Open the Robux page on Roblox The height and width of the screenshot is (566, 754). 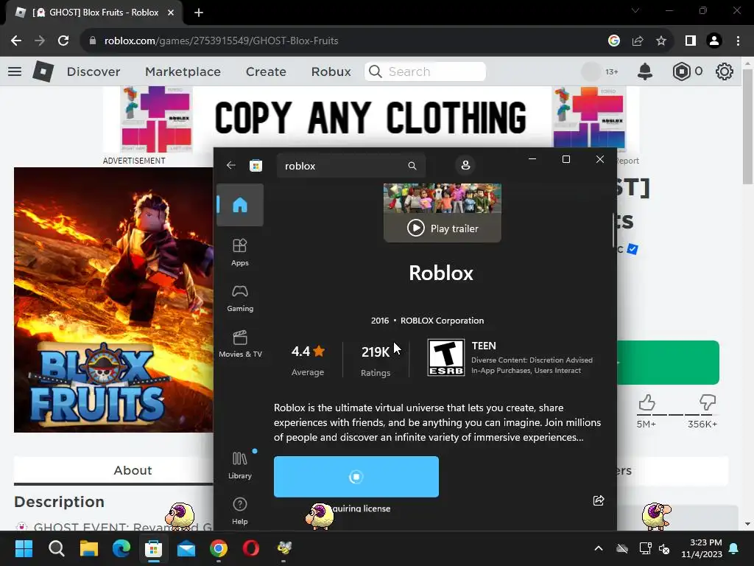point(331,71)
